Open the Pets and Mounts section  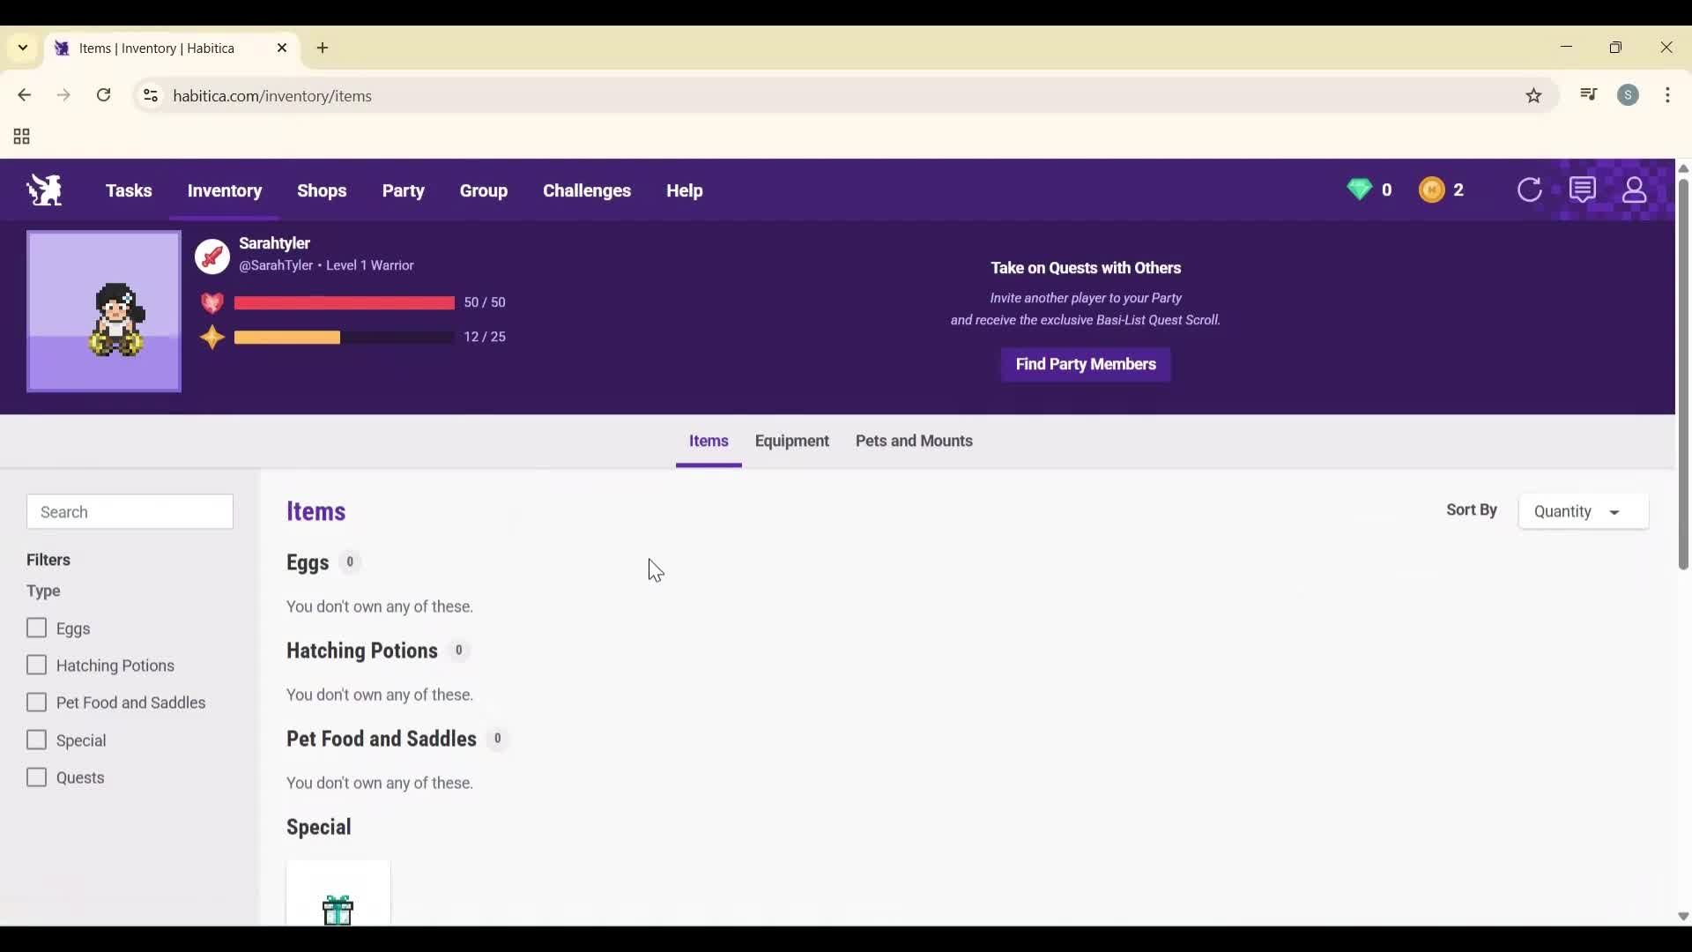(x=914, y=441)
